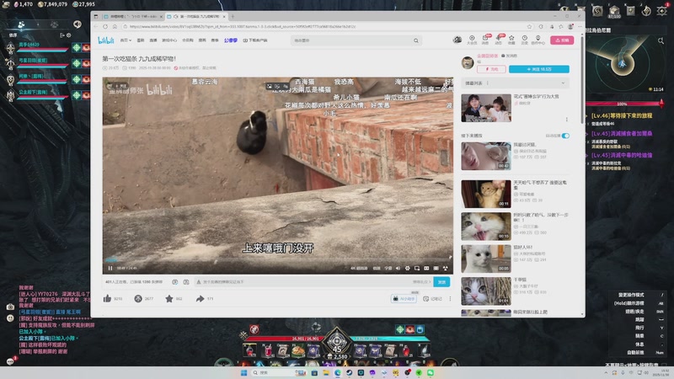
Task: Open more options dots under video
Action: click(x=450, y=298)
